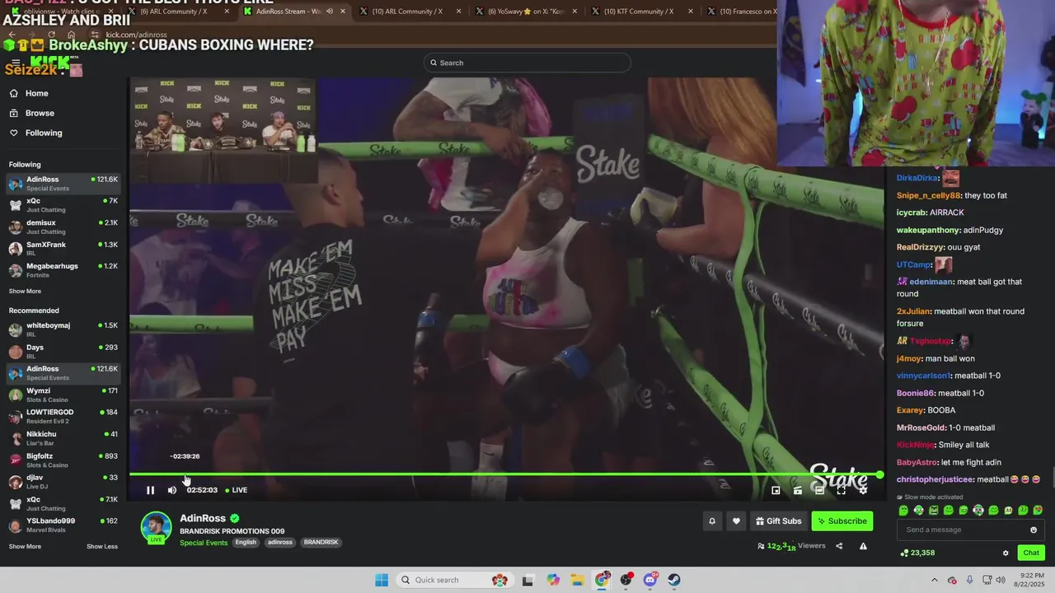This screenshot has width=1055, height=593.
Task: Open the volume icon in system tray
Action: [1001, 580]
